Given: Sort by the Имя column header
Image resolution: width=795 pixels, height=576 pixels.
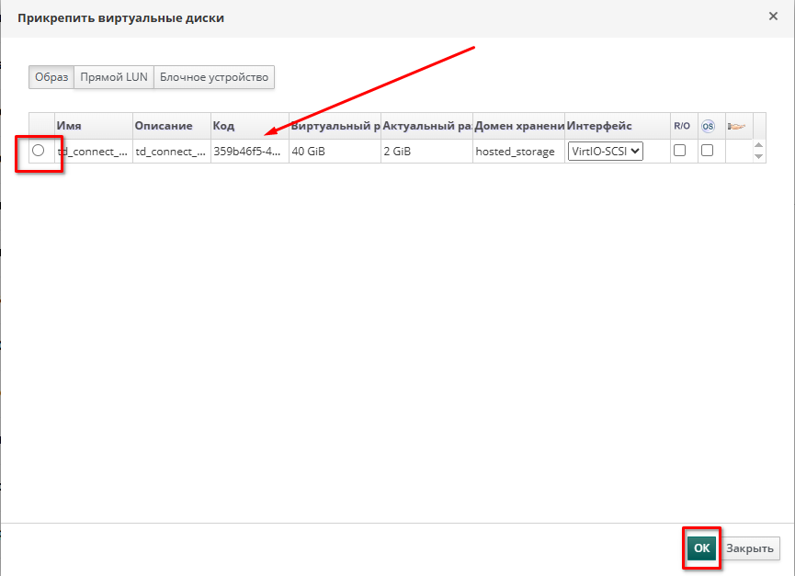Looking at the screenshot, I should [x=92, y=126].
